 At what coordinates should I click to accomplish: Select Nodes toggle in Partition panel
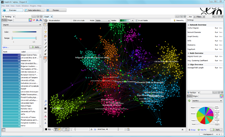[x=190, y=96]
